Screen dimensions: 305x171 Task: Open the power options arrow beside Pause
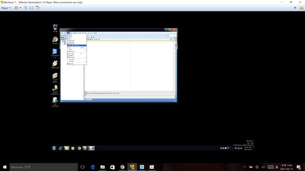20,8
